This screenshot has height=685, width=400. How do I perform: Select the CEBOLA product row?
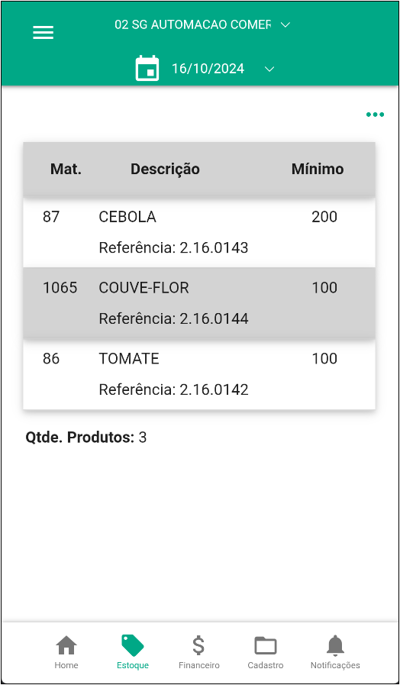(199, 232)
